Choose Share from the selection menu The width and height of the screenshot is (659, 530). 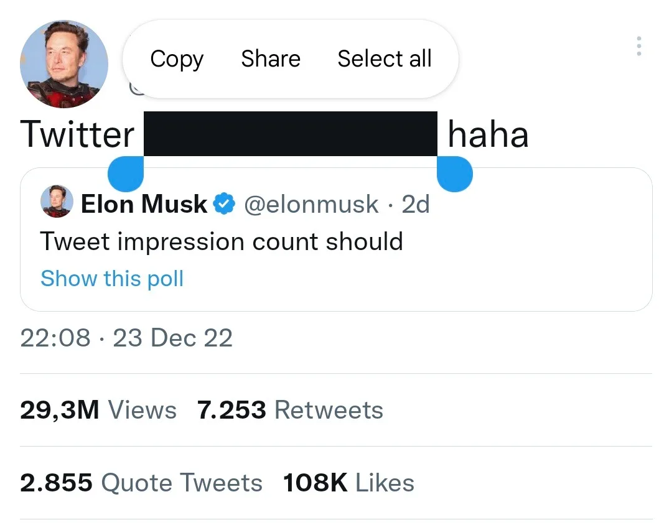tap(271, 59)
